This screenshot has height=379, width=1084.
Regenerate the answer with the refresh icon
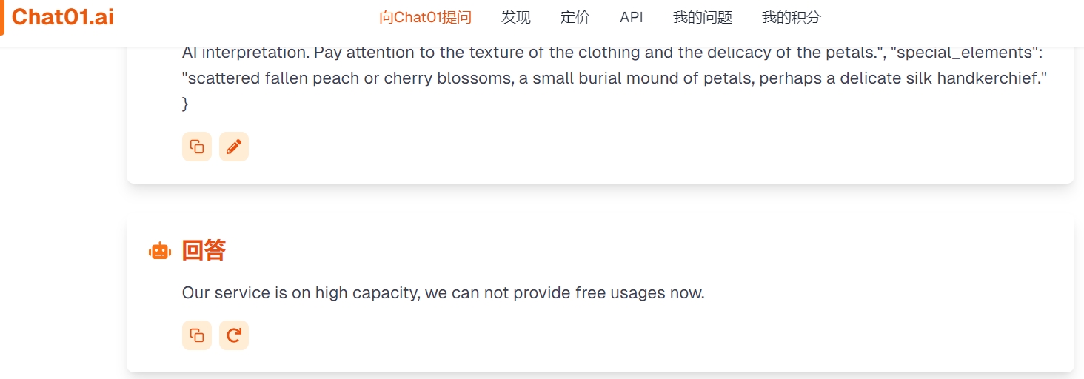[234, 335]
